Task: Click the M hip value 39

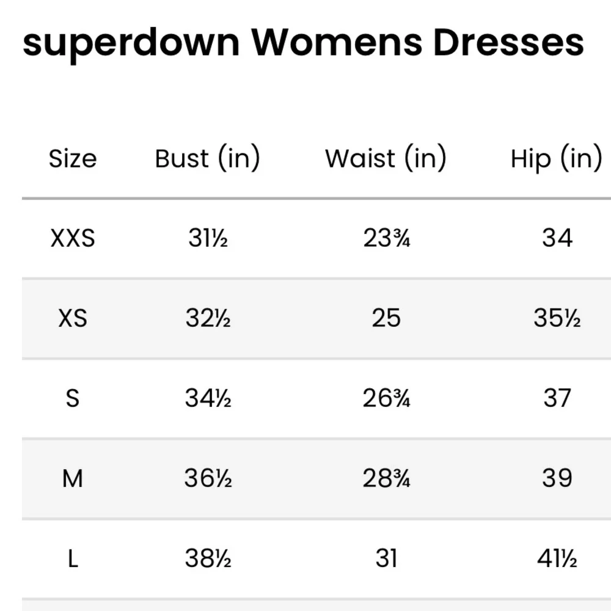Action: point(557,478)
